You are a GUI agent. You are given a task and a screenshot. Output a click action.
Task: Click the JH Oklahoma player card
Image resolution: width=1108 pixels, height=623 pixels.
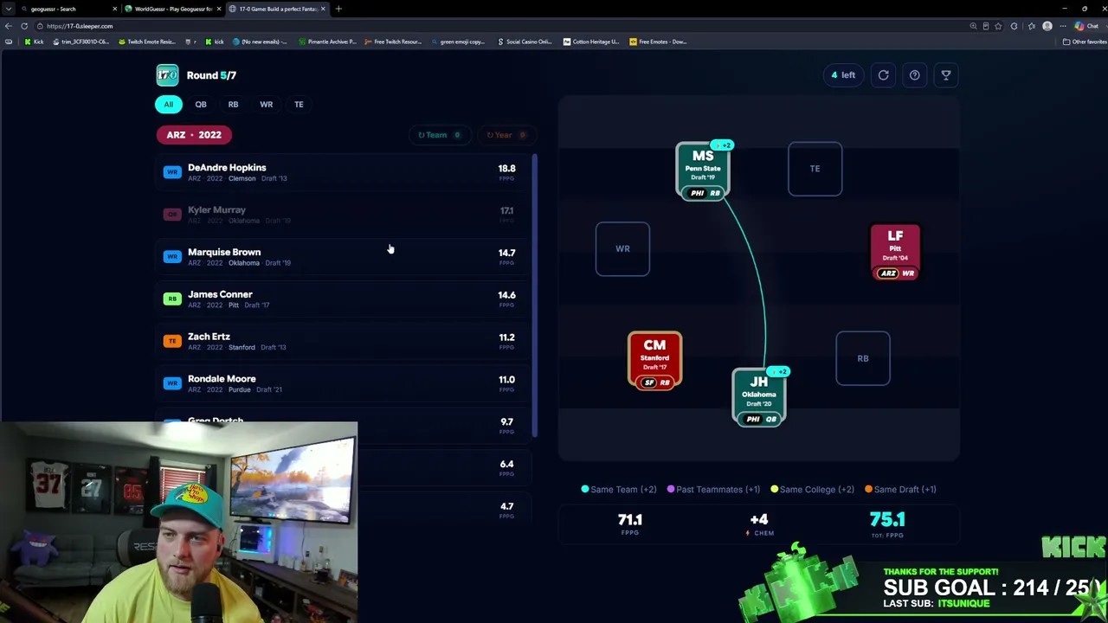(759, 397)
